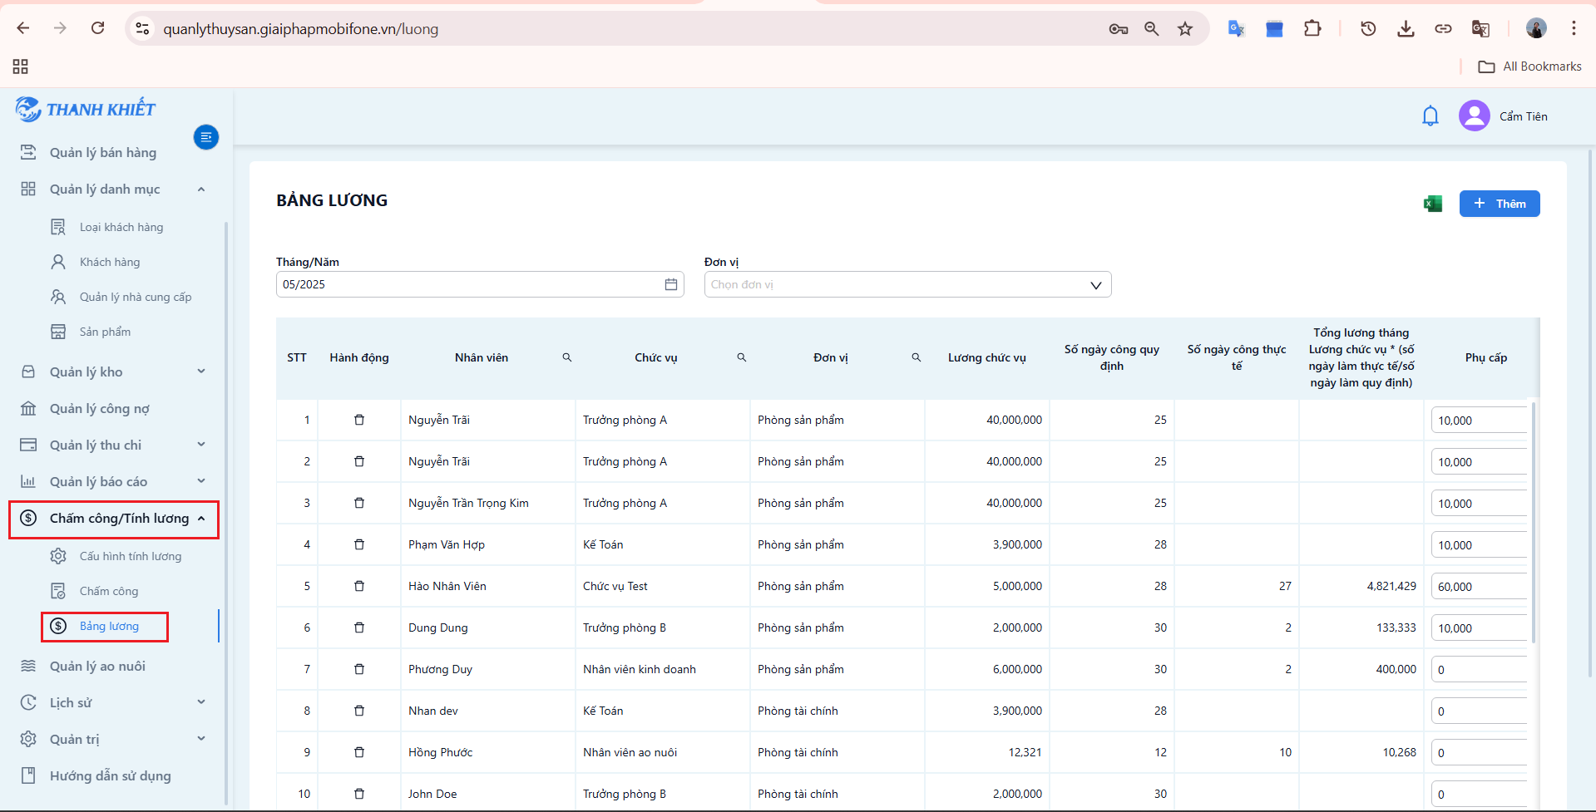Viewport: 1596px width, 812px height.
Task: Open Loại khách hàng in the sidebar
Action: (121, 228)
